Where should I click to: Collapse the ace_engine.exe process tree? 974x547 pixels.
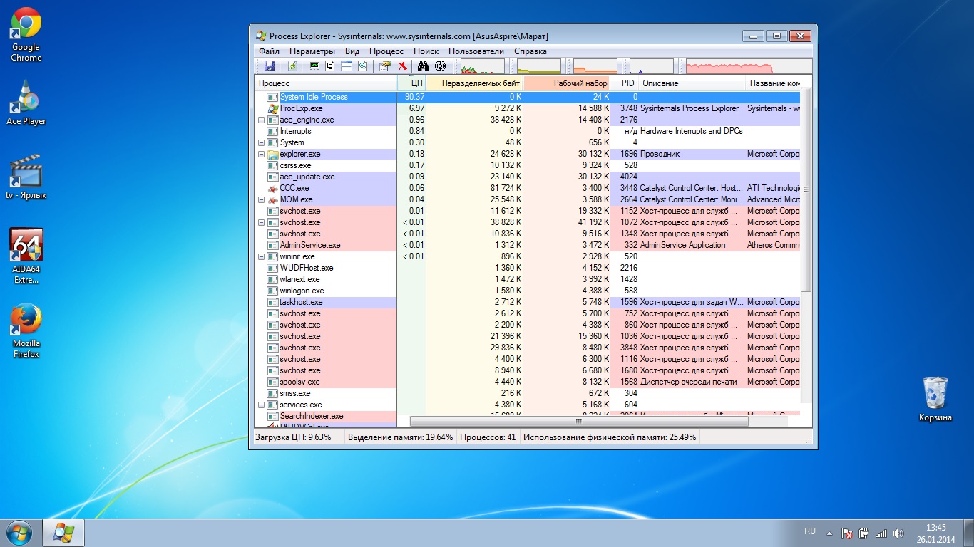coord(261,120)
